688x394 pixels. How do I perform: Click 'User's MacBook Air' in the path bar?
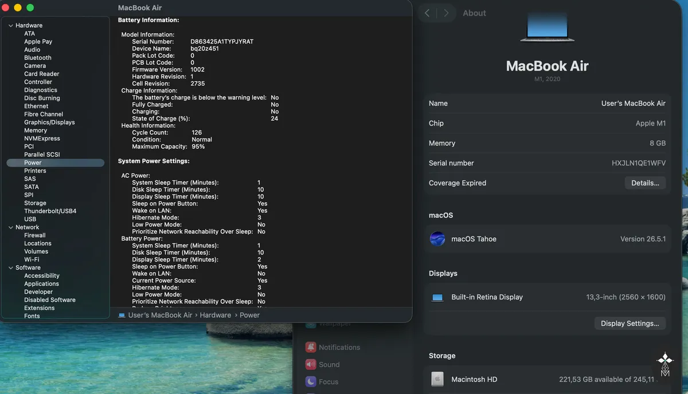click(x=160, y=315)
